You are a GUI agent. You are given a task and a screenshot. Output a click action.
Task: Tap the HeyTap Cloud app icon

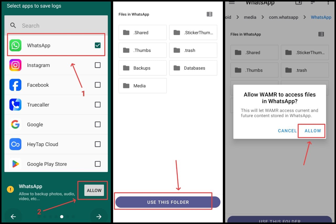[15, 144]
